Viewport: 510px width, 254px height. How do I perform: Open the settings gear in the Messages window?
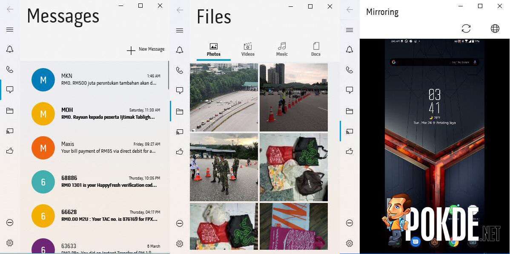10,243
